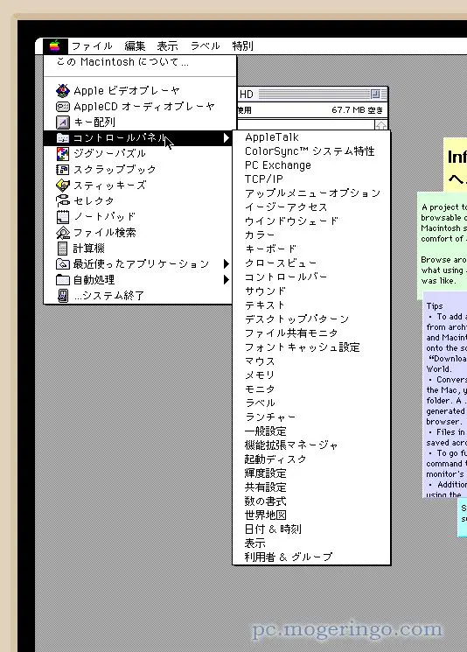The image size is (467, 652).
Task: Select テキスト control panel
Action: point(311,305)
